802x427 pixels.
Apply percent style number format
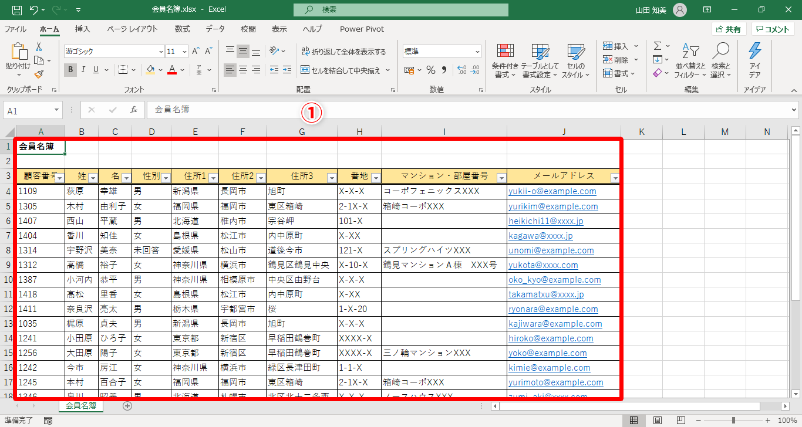[430, 70]
